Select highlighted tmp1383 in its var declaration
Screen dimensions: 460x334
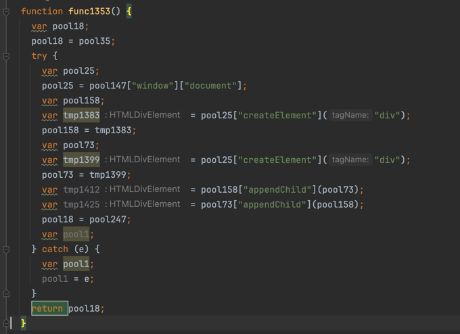81,116
